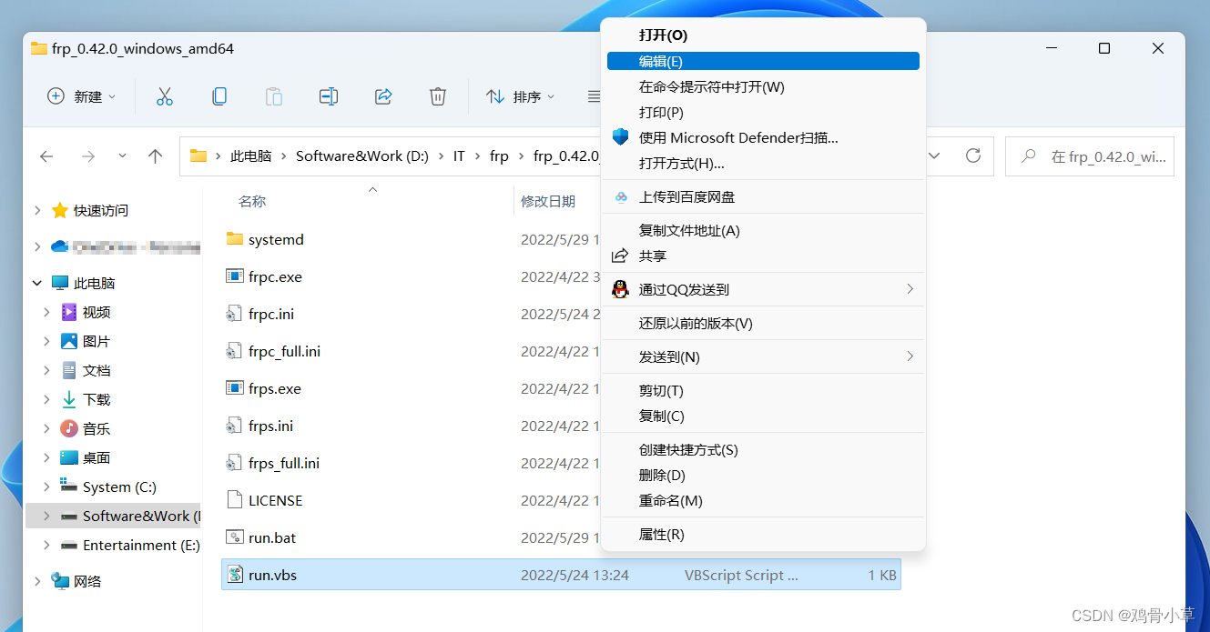
Task: Choose 还原以前的版本(V)
Action: click(763, 323)
